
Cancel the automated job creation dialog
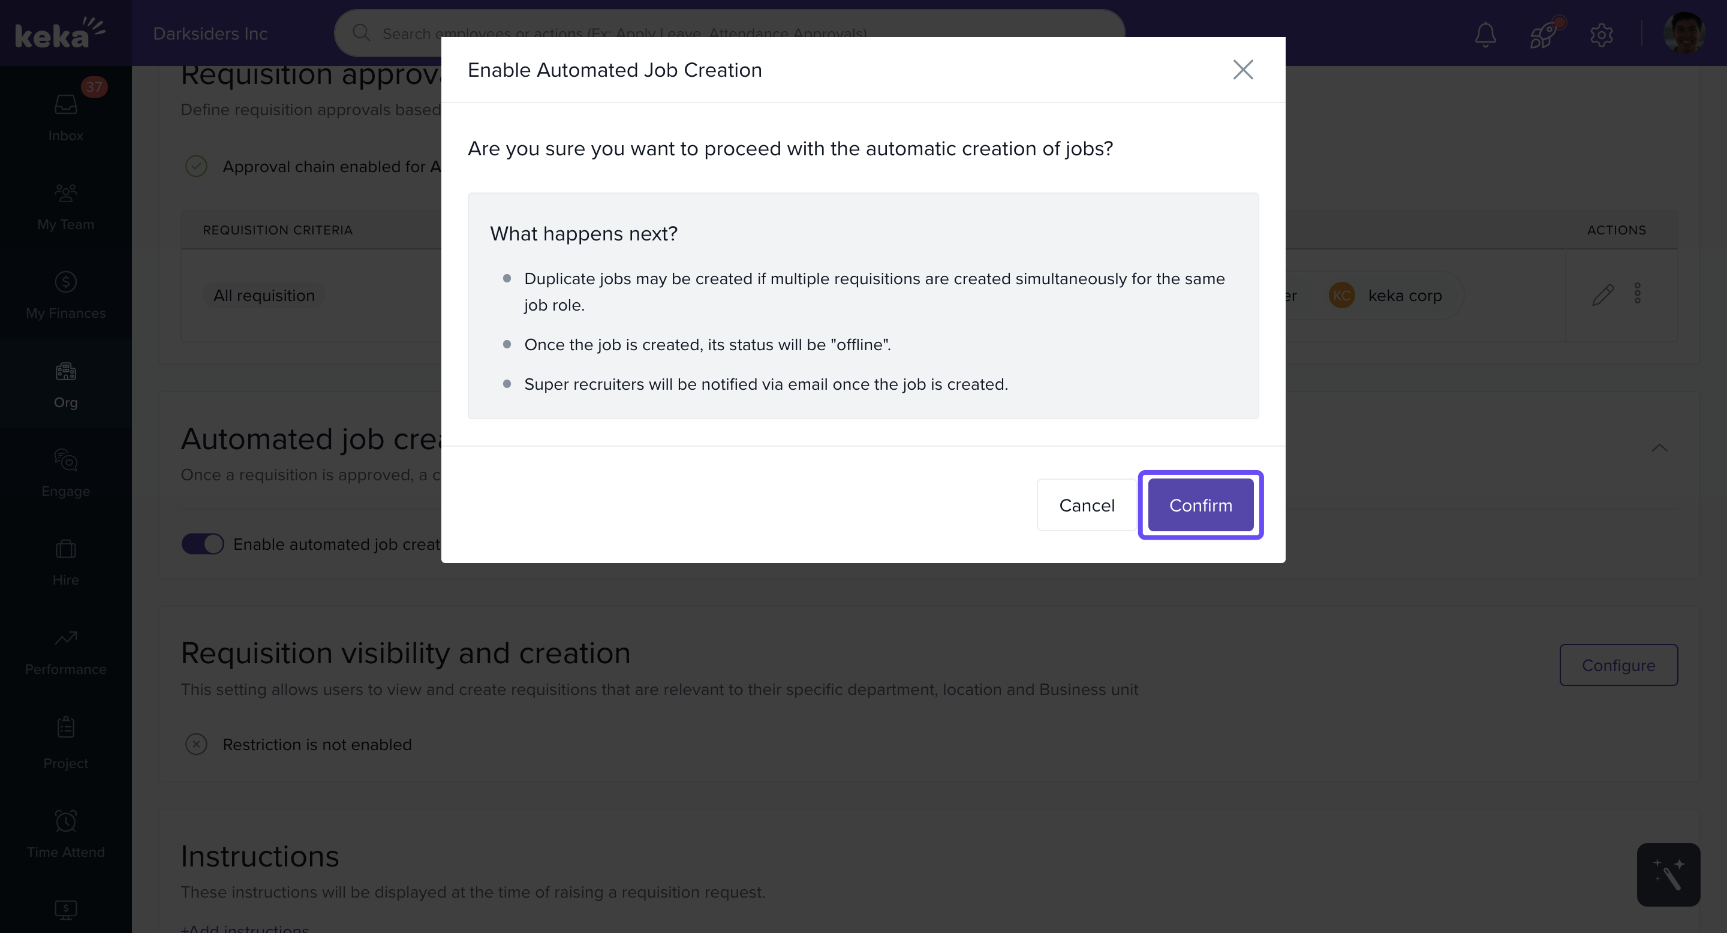coord(1086,505)
